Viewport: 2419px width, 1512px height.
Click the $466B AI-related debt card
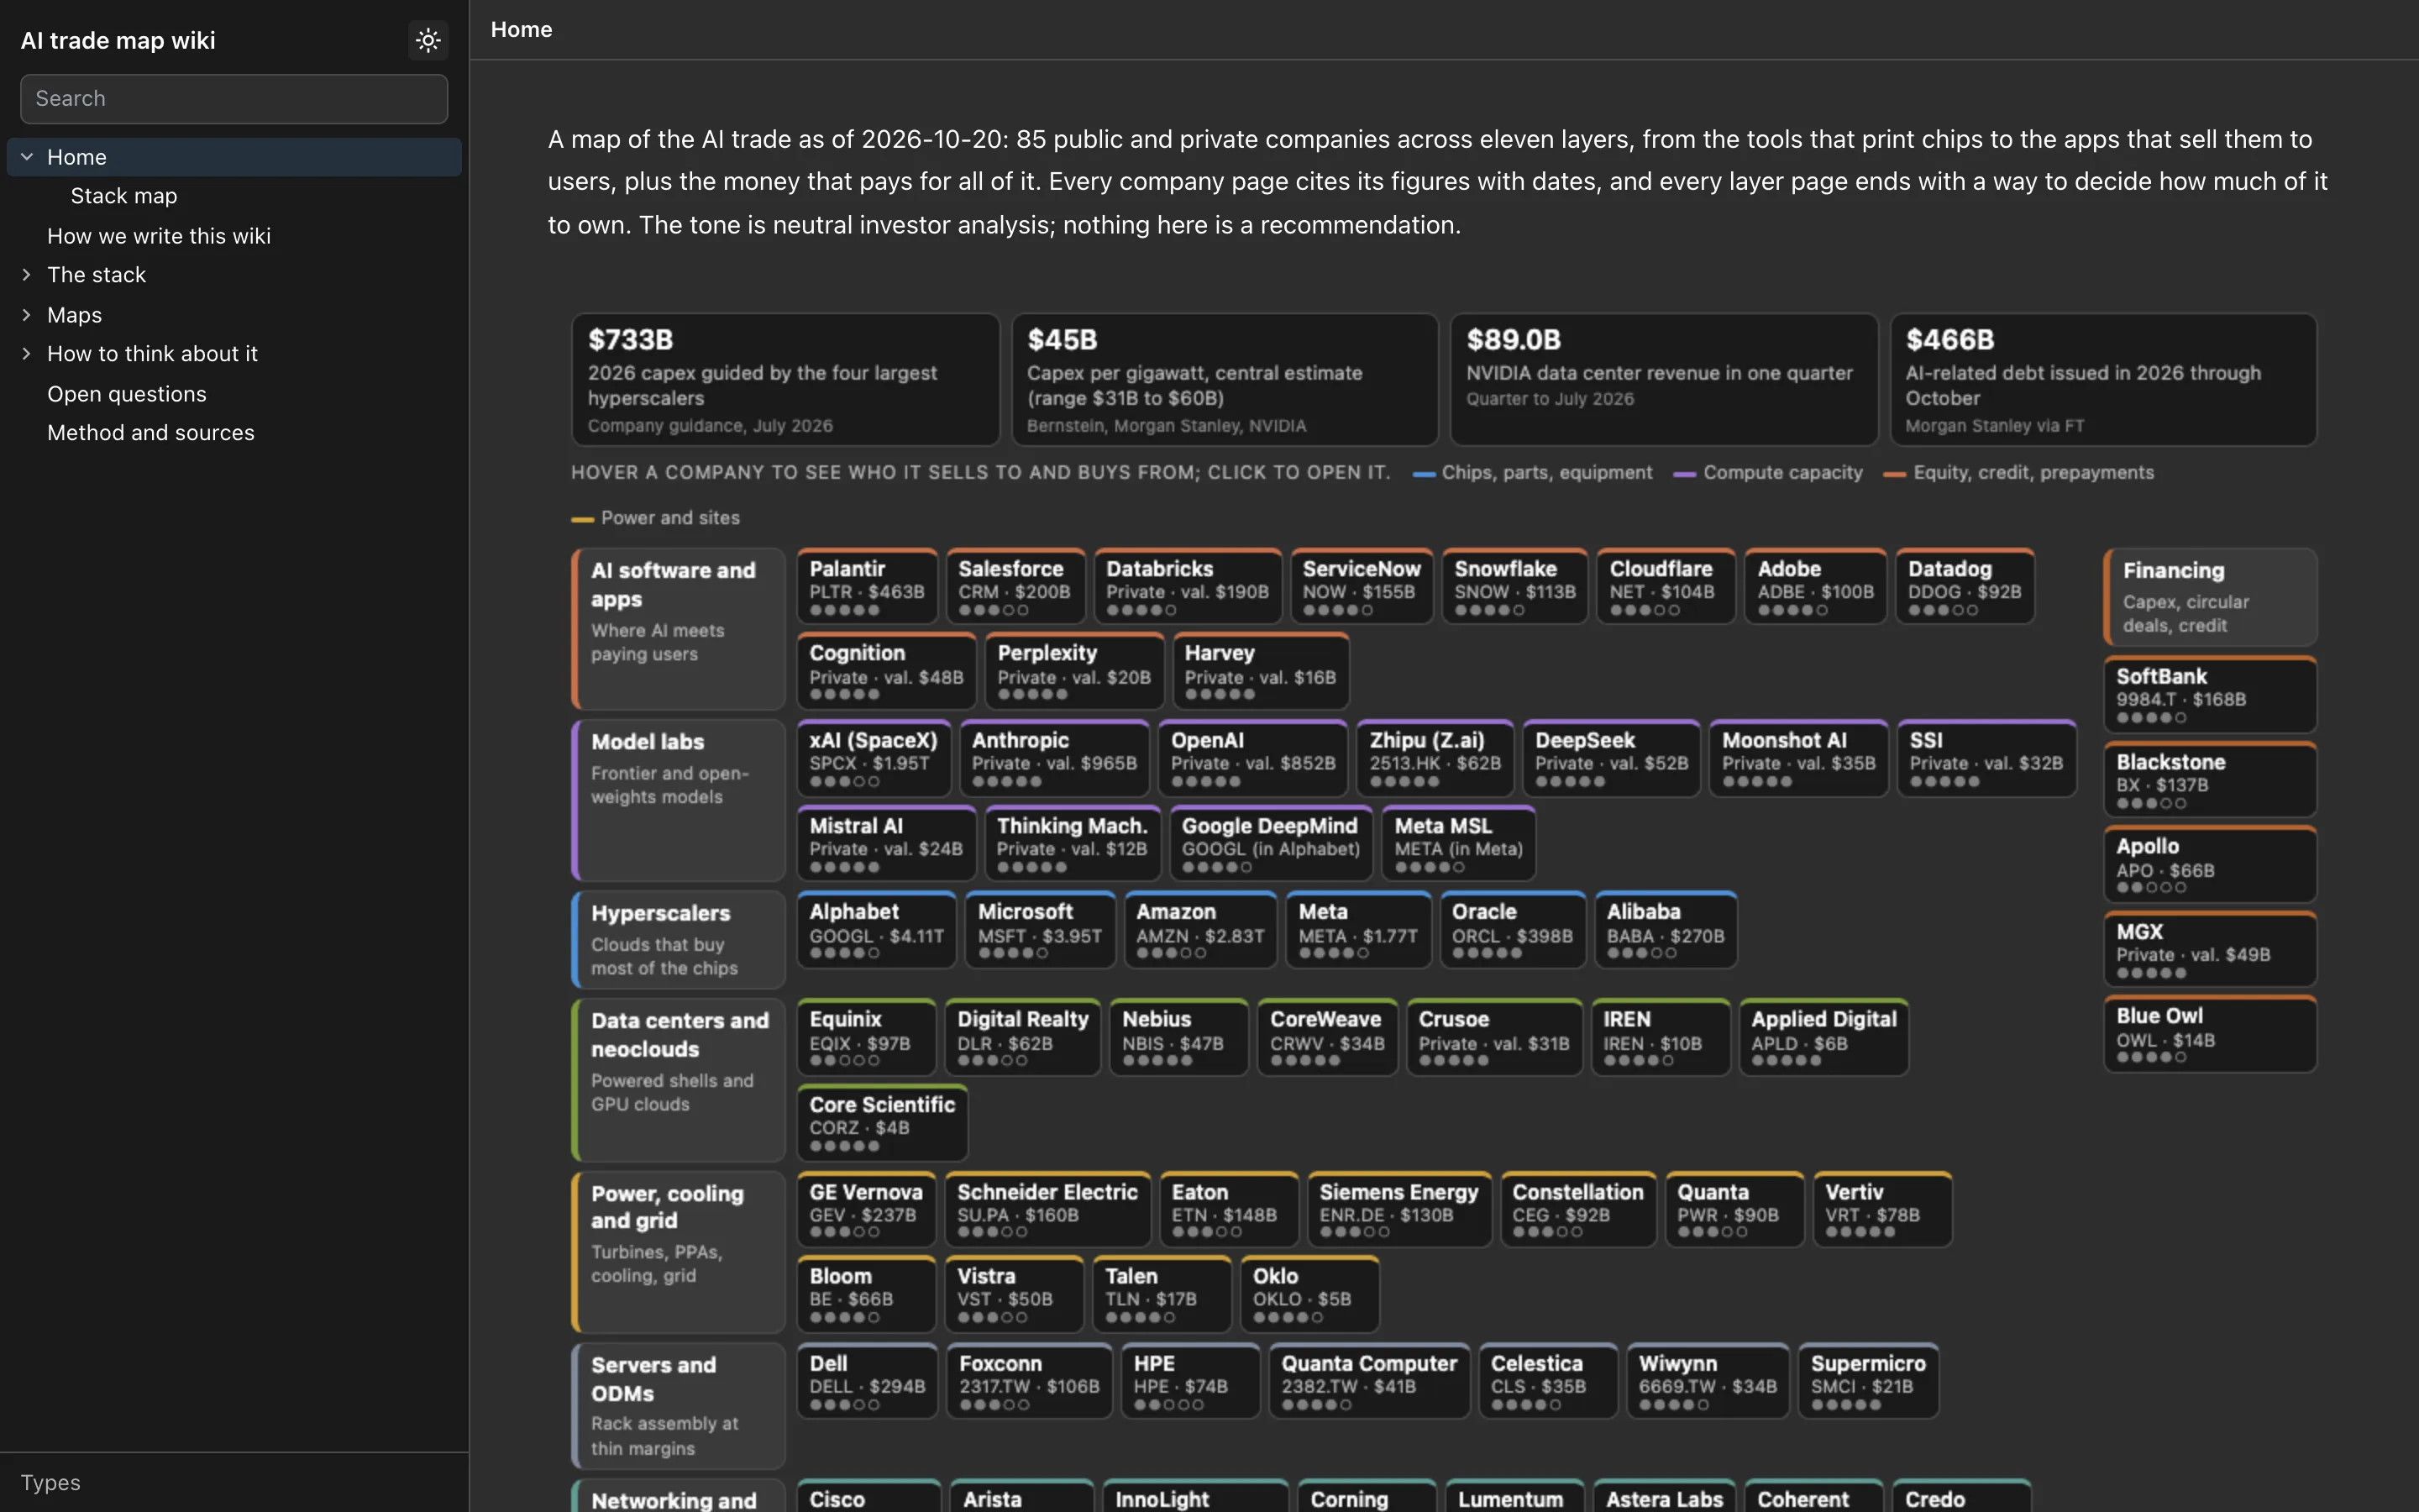(2104, 380)
